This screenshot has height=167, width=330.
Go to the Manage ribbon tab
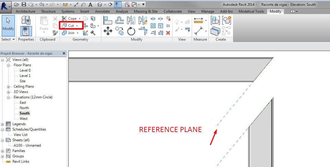pyautogui.click(x=208, y=11)
